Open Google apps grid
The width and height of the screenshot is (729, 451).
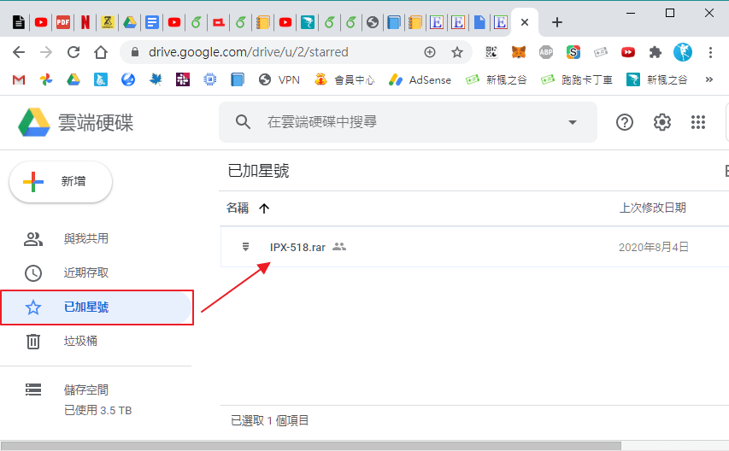point(698,122)
